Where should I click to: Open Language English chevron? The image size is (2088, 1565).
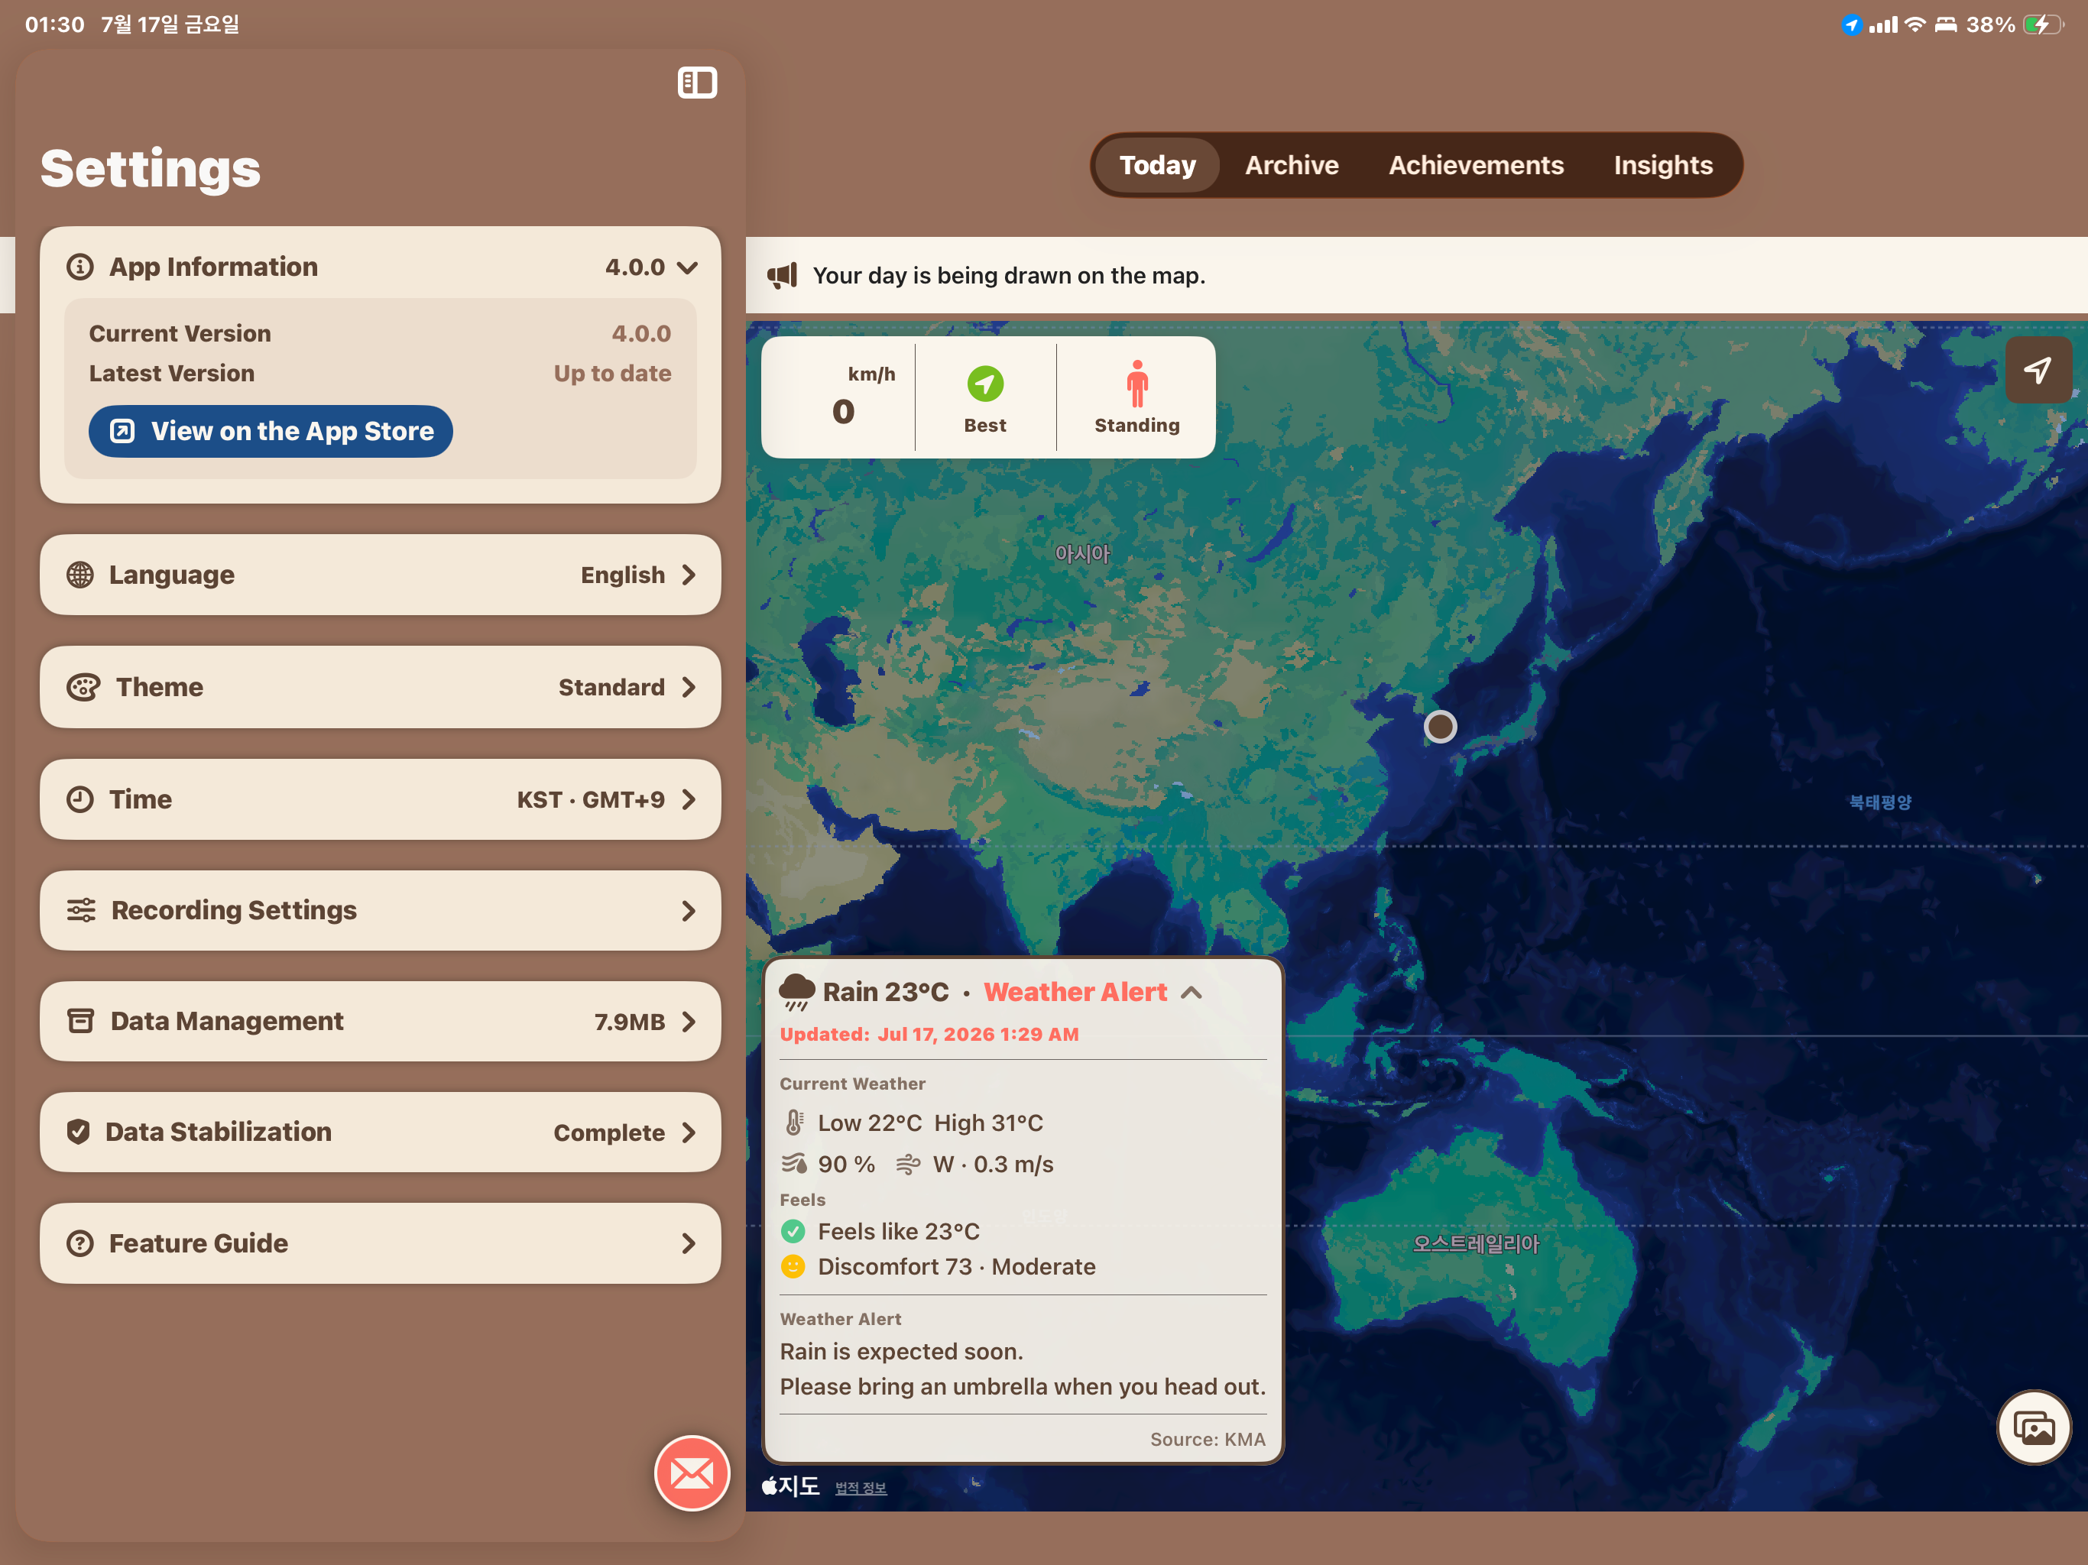click(689, 575)
